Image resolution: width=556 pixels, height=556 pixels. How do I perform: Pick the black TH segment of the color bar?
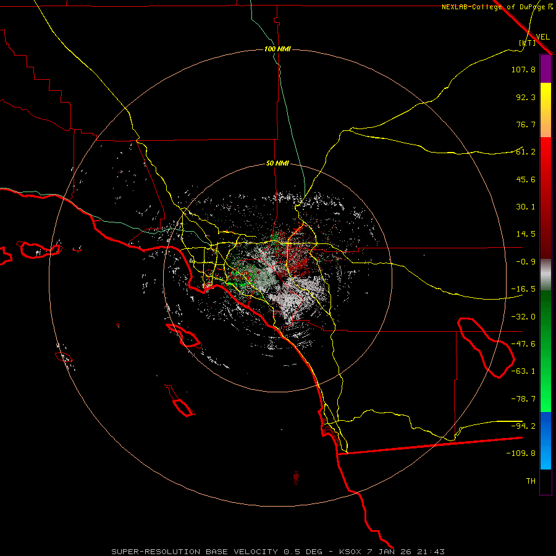545,482
